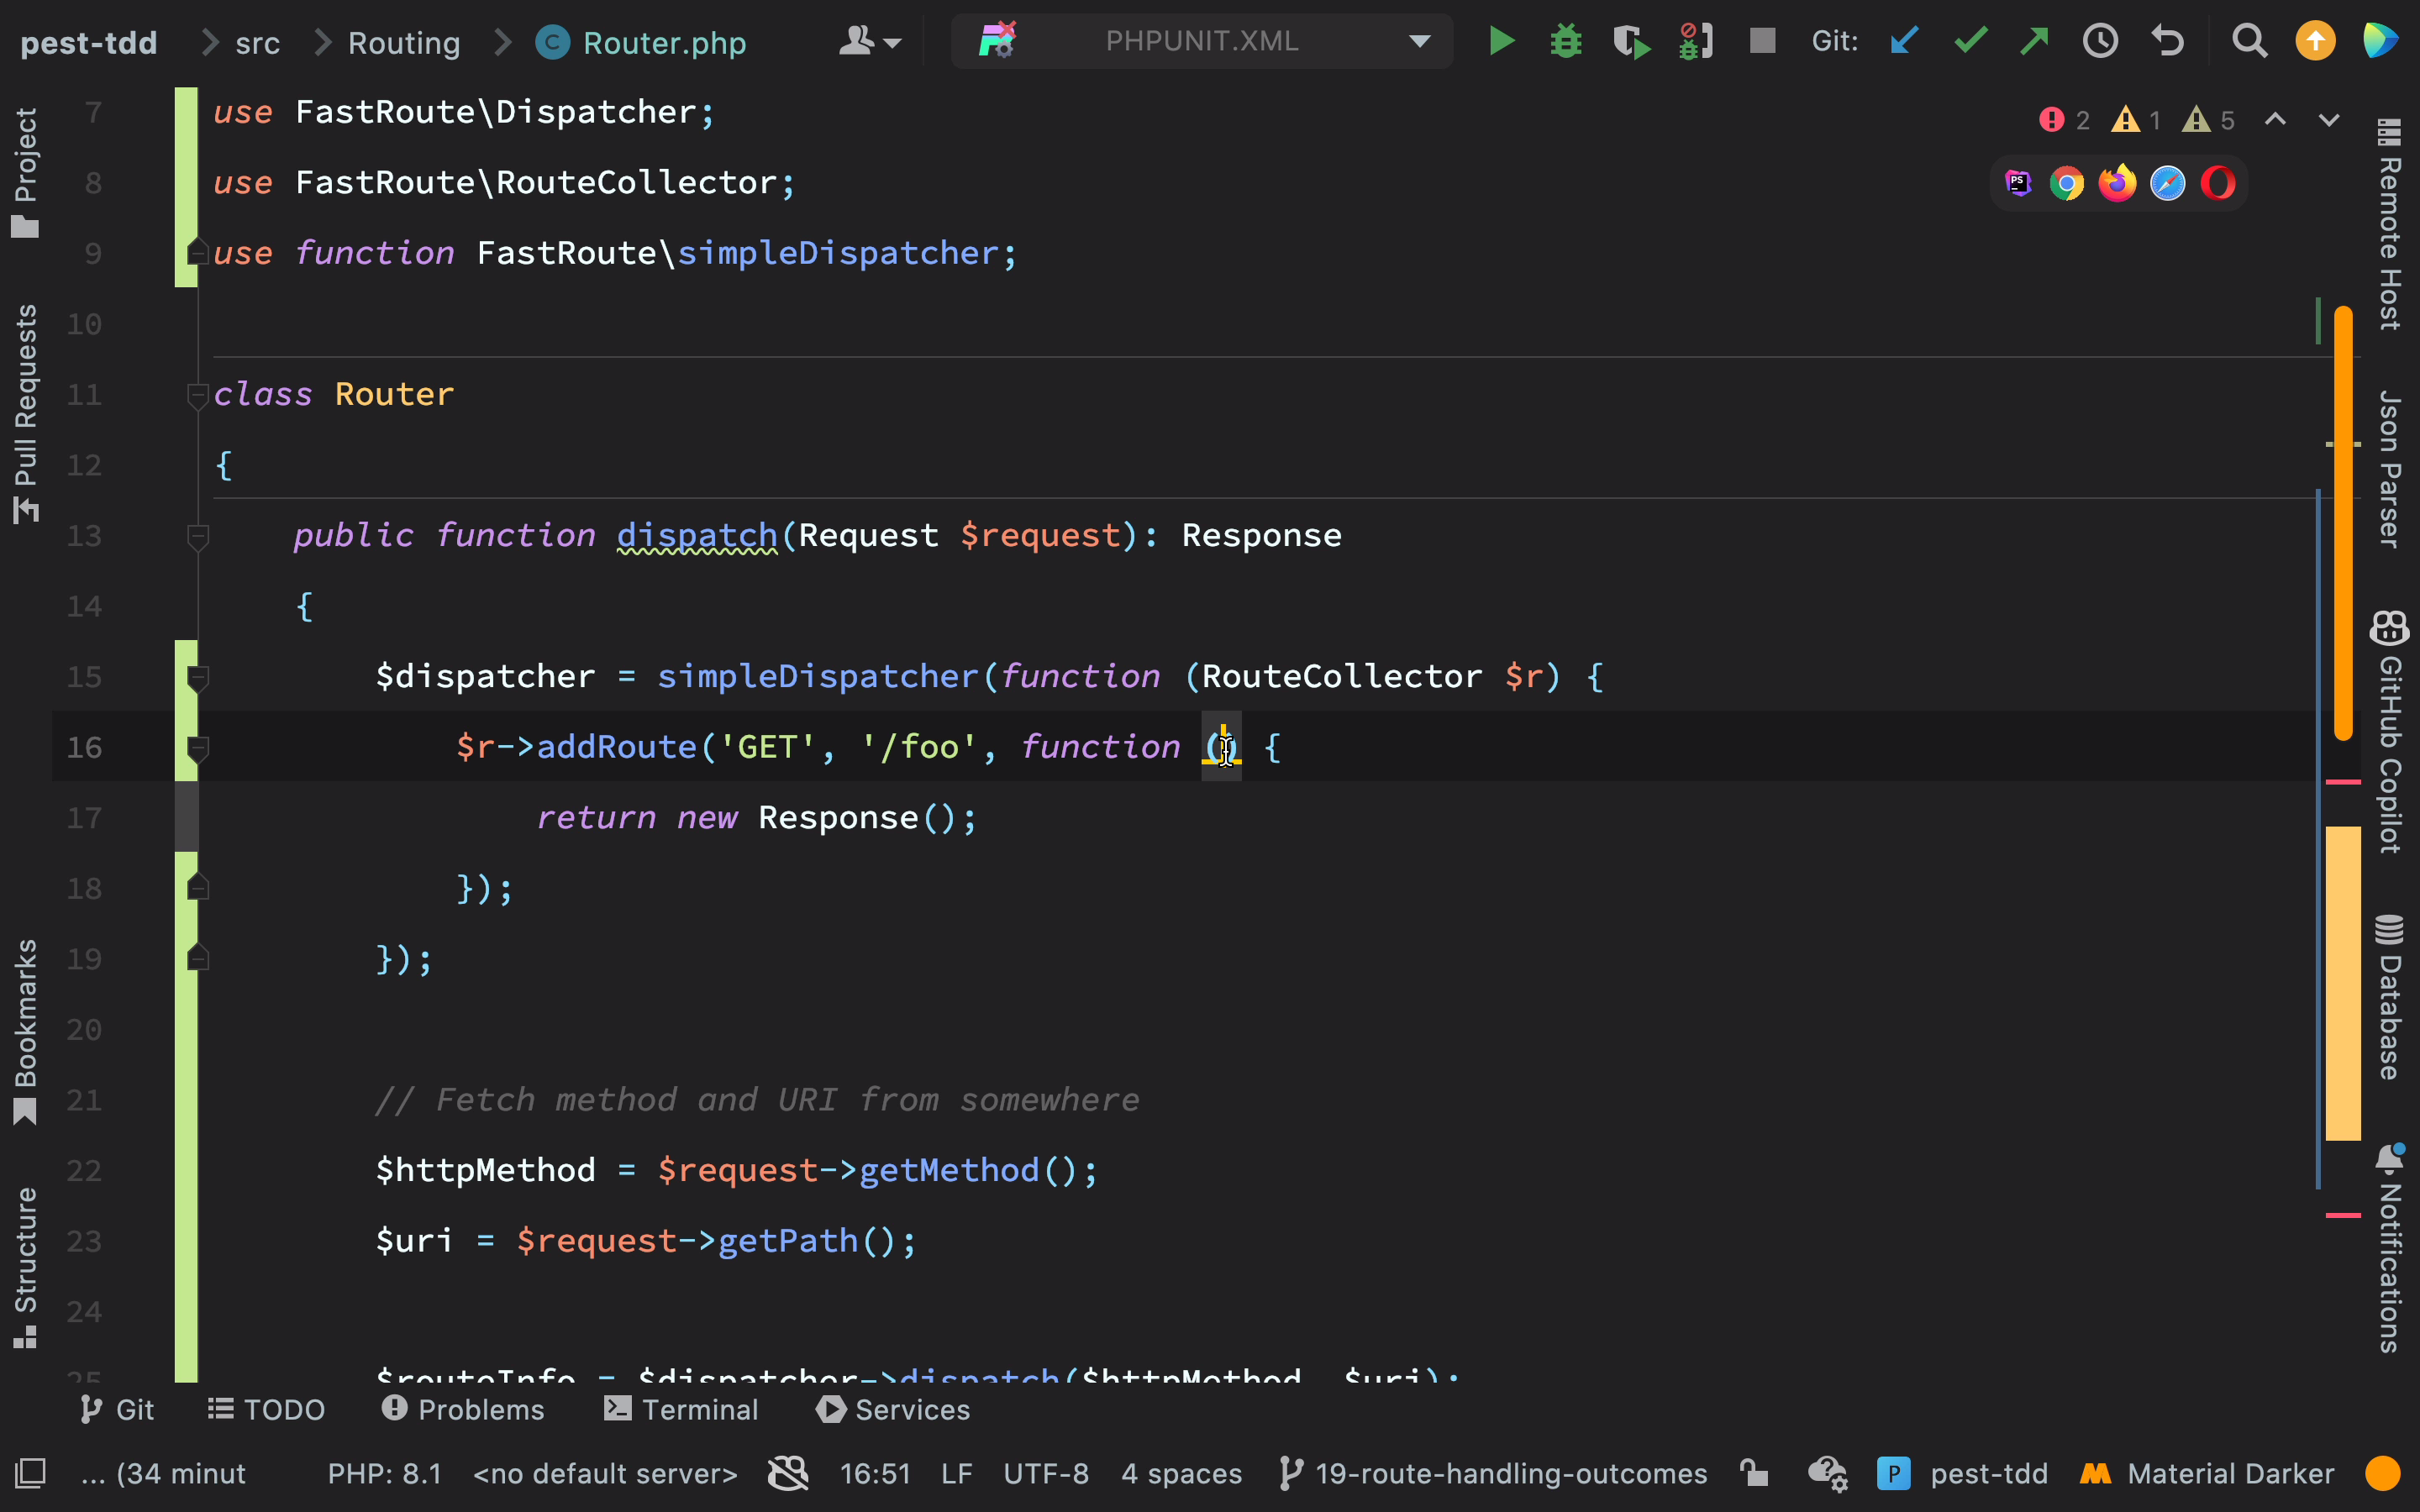Rollback changes undo arrow icon
The width and height of the screenshot is (2420, 1512).
[x=2167, y=41]
